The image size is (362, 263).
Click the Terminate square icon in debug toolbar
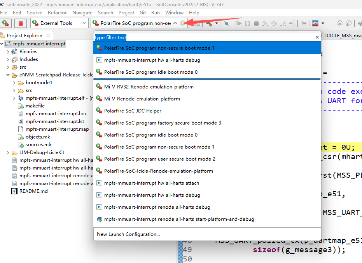(x=256, y=23)
